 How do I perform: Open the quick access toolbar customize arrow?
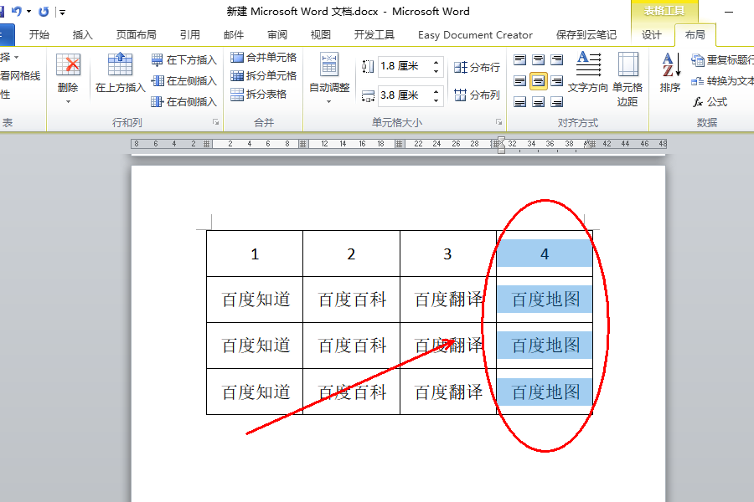tap(63, 12)
